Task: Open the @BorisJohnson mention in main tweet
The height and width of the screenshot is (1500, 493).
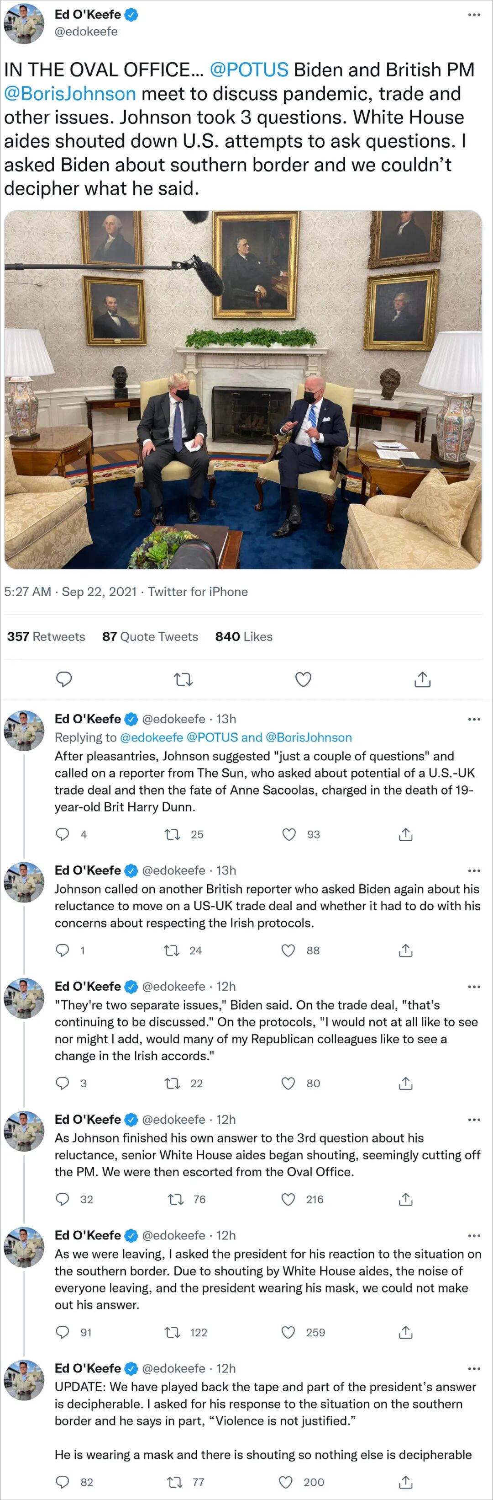Action: 70,94
